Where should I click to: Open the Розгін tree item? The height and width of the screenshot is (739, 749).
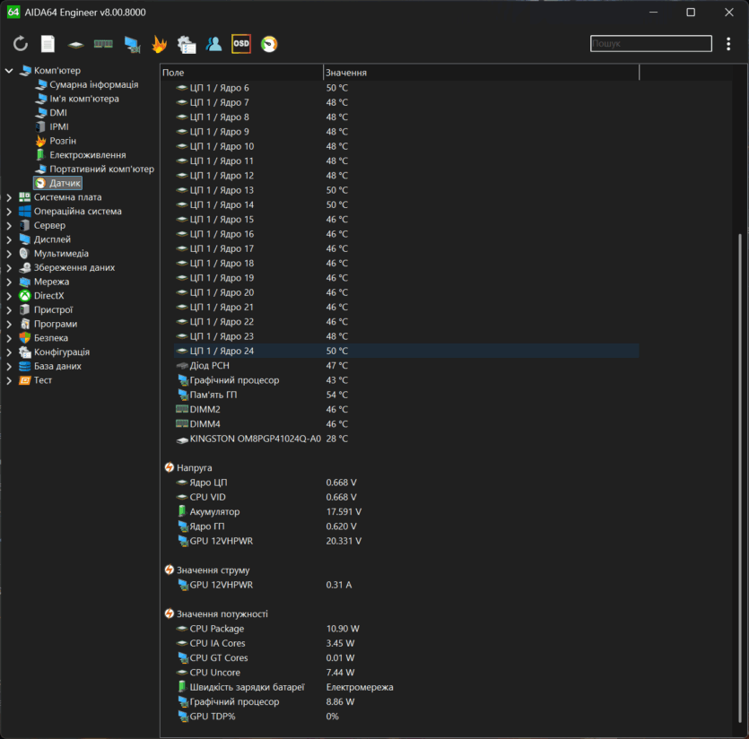click(x=63, y=141)
